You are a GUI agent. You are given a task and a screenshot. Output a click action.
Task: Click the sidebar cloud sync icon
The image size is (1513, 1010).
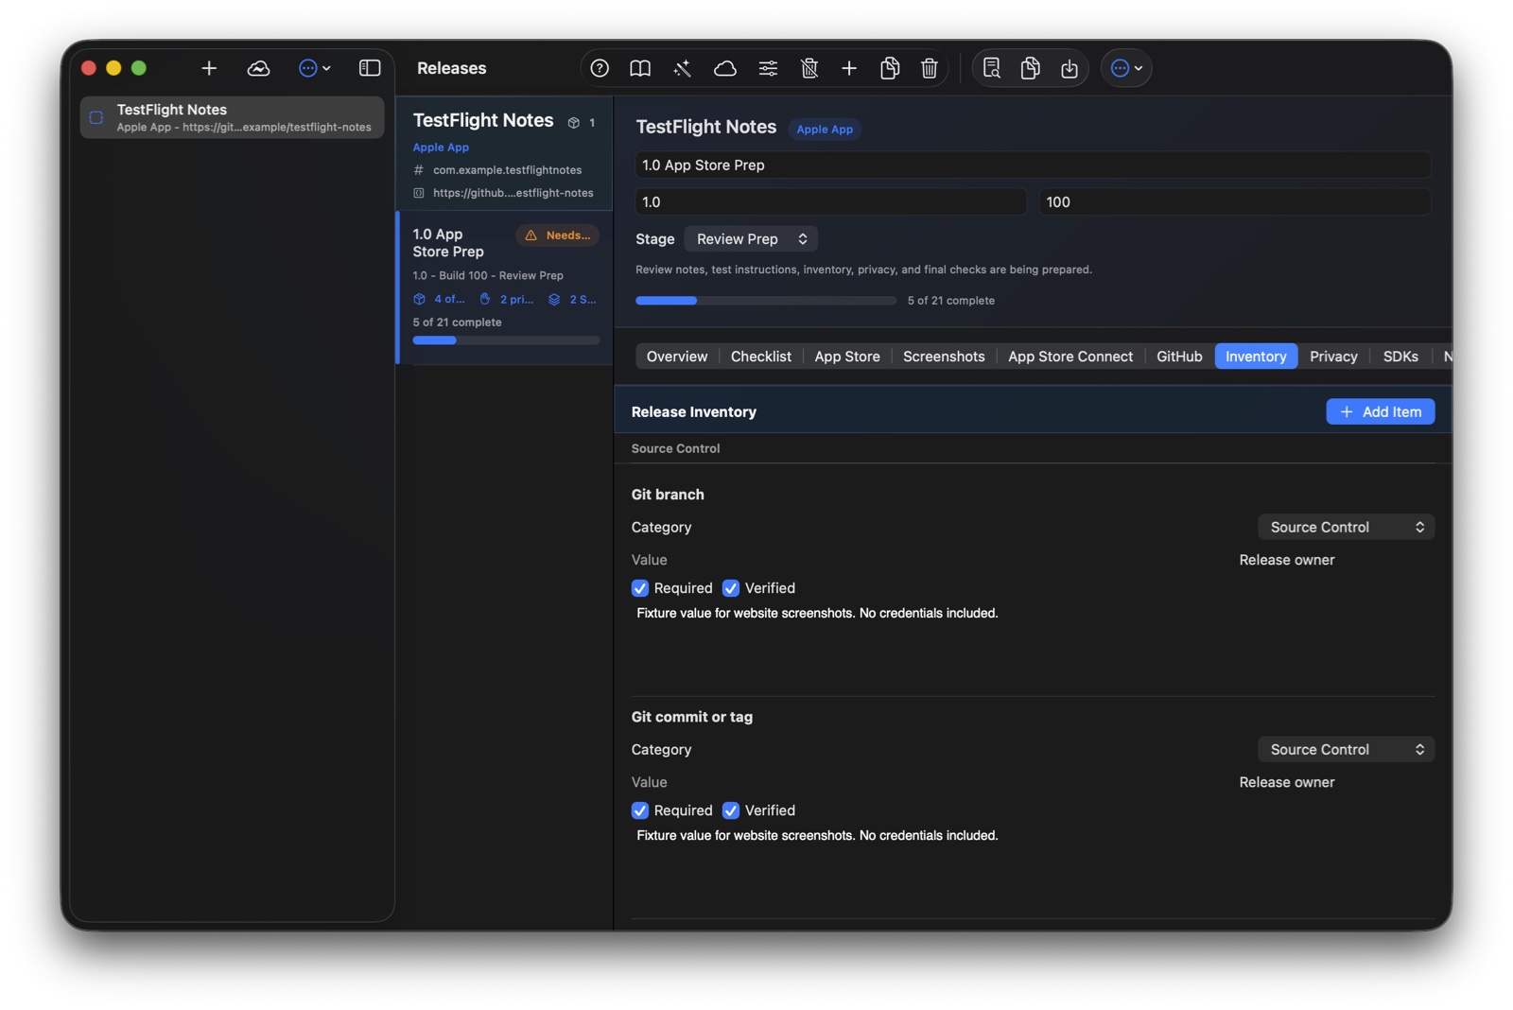point(258,68)
